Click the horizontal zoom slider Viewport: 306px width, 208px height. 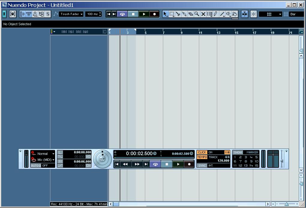click(287, 204)
